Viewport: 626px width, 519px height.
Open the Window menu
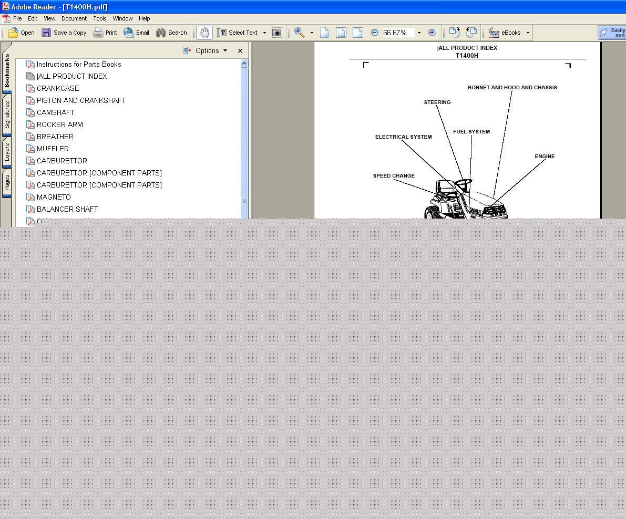click(122, 18)
